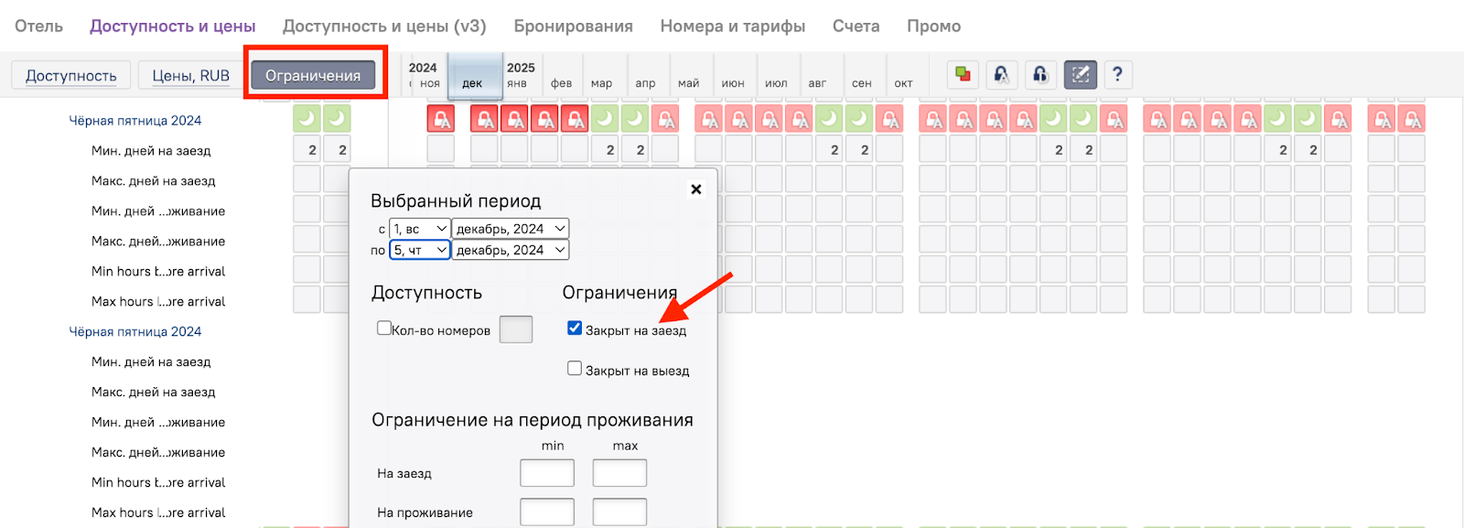This screenshot has width=1464, height=528.
Task: Go to the Бронирования tab
Action: point(574,26)
